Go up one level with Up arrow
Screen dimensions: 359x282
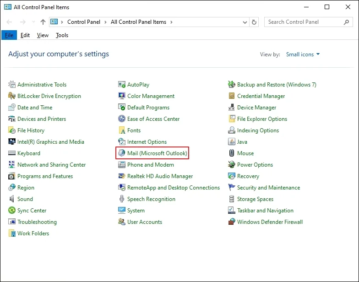(43, 22)
